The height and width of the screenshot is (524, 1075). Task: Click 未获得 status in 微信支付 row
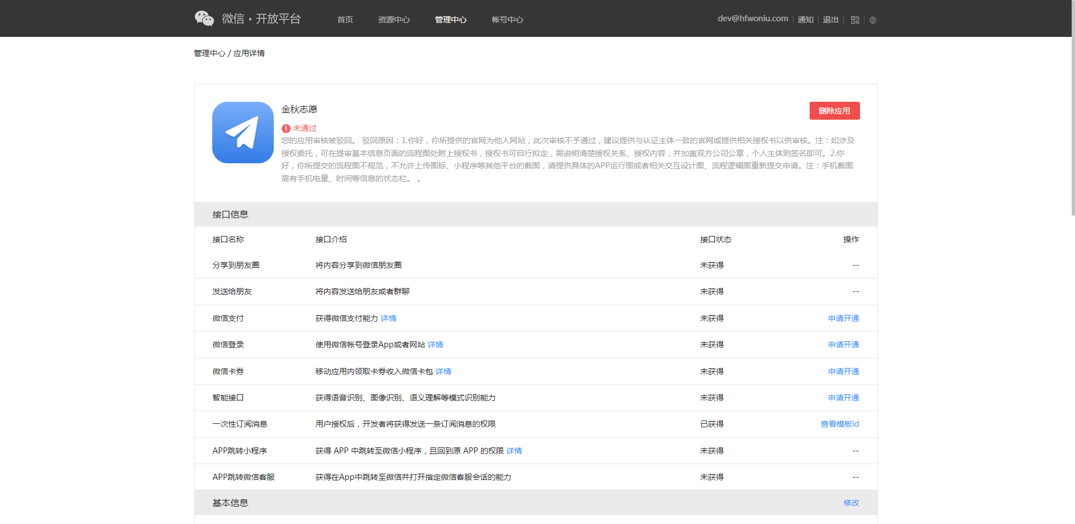tap(712, 318)
